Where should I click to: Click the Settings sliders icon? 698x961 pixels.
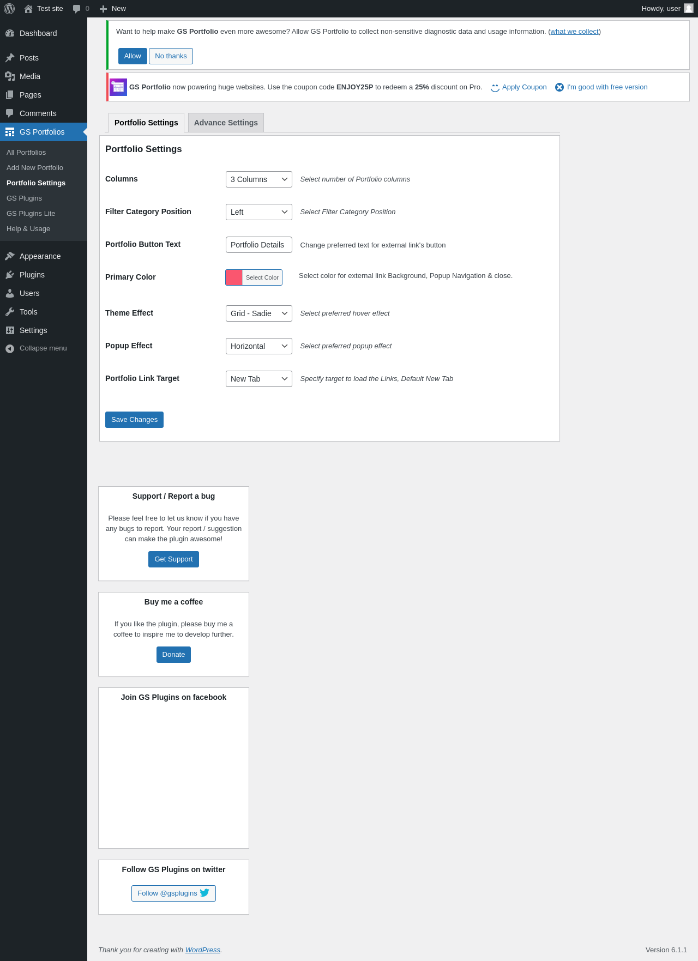10,330
